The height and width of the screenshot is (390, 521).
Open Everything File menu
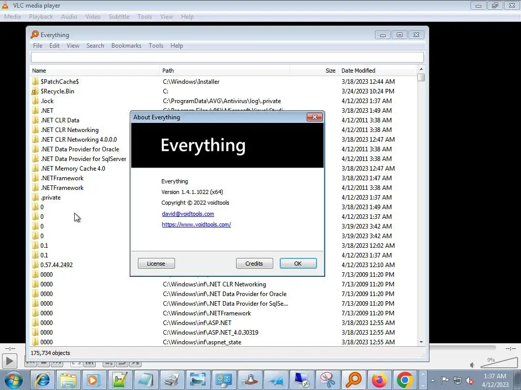[x=38, y=45]
